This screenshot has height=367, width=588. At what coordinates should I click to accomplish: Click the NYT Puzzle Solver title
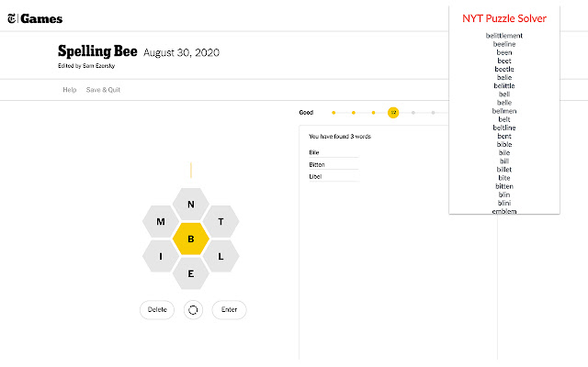503,17
